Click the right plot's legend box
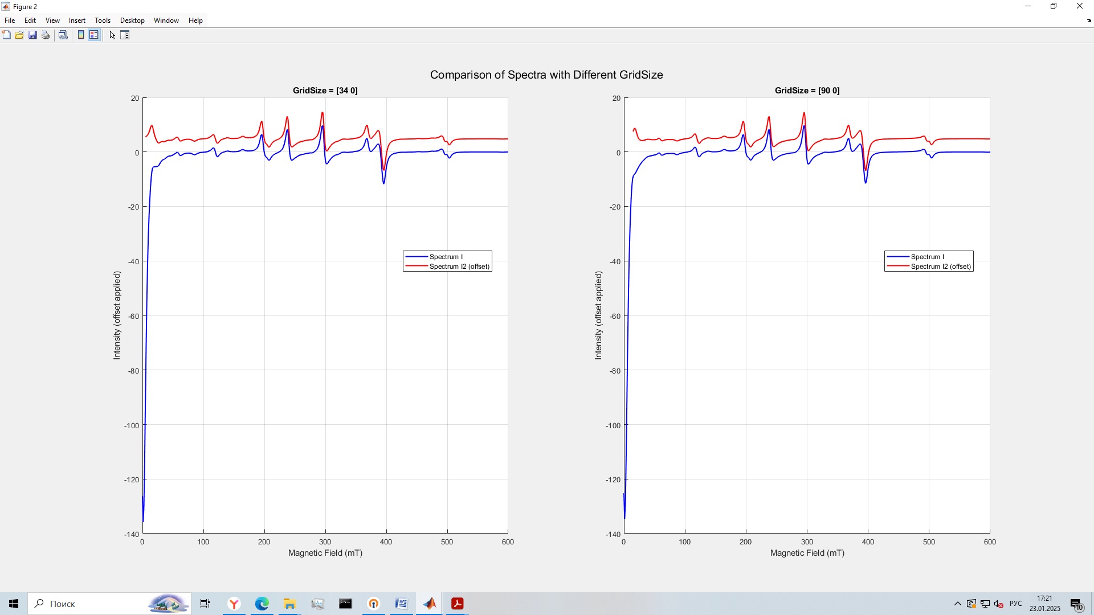 click(929, 261)
